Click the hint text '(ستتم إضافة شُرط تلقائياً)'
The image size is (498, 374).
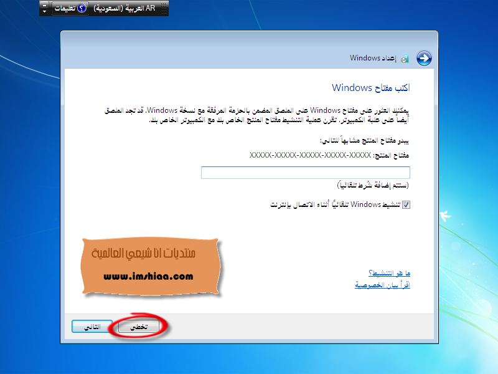[x=373, y=185]
